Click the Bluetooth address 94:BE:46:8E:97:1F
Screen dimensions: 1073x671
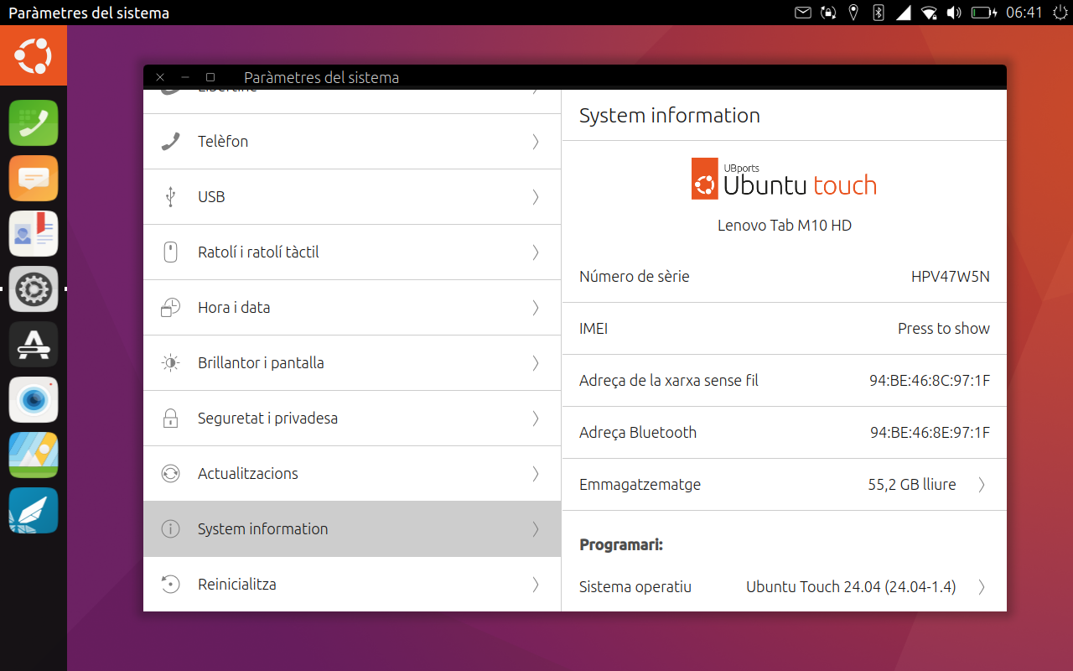click(x=930, y=432)
